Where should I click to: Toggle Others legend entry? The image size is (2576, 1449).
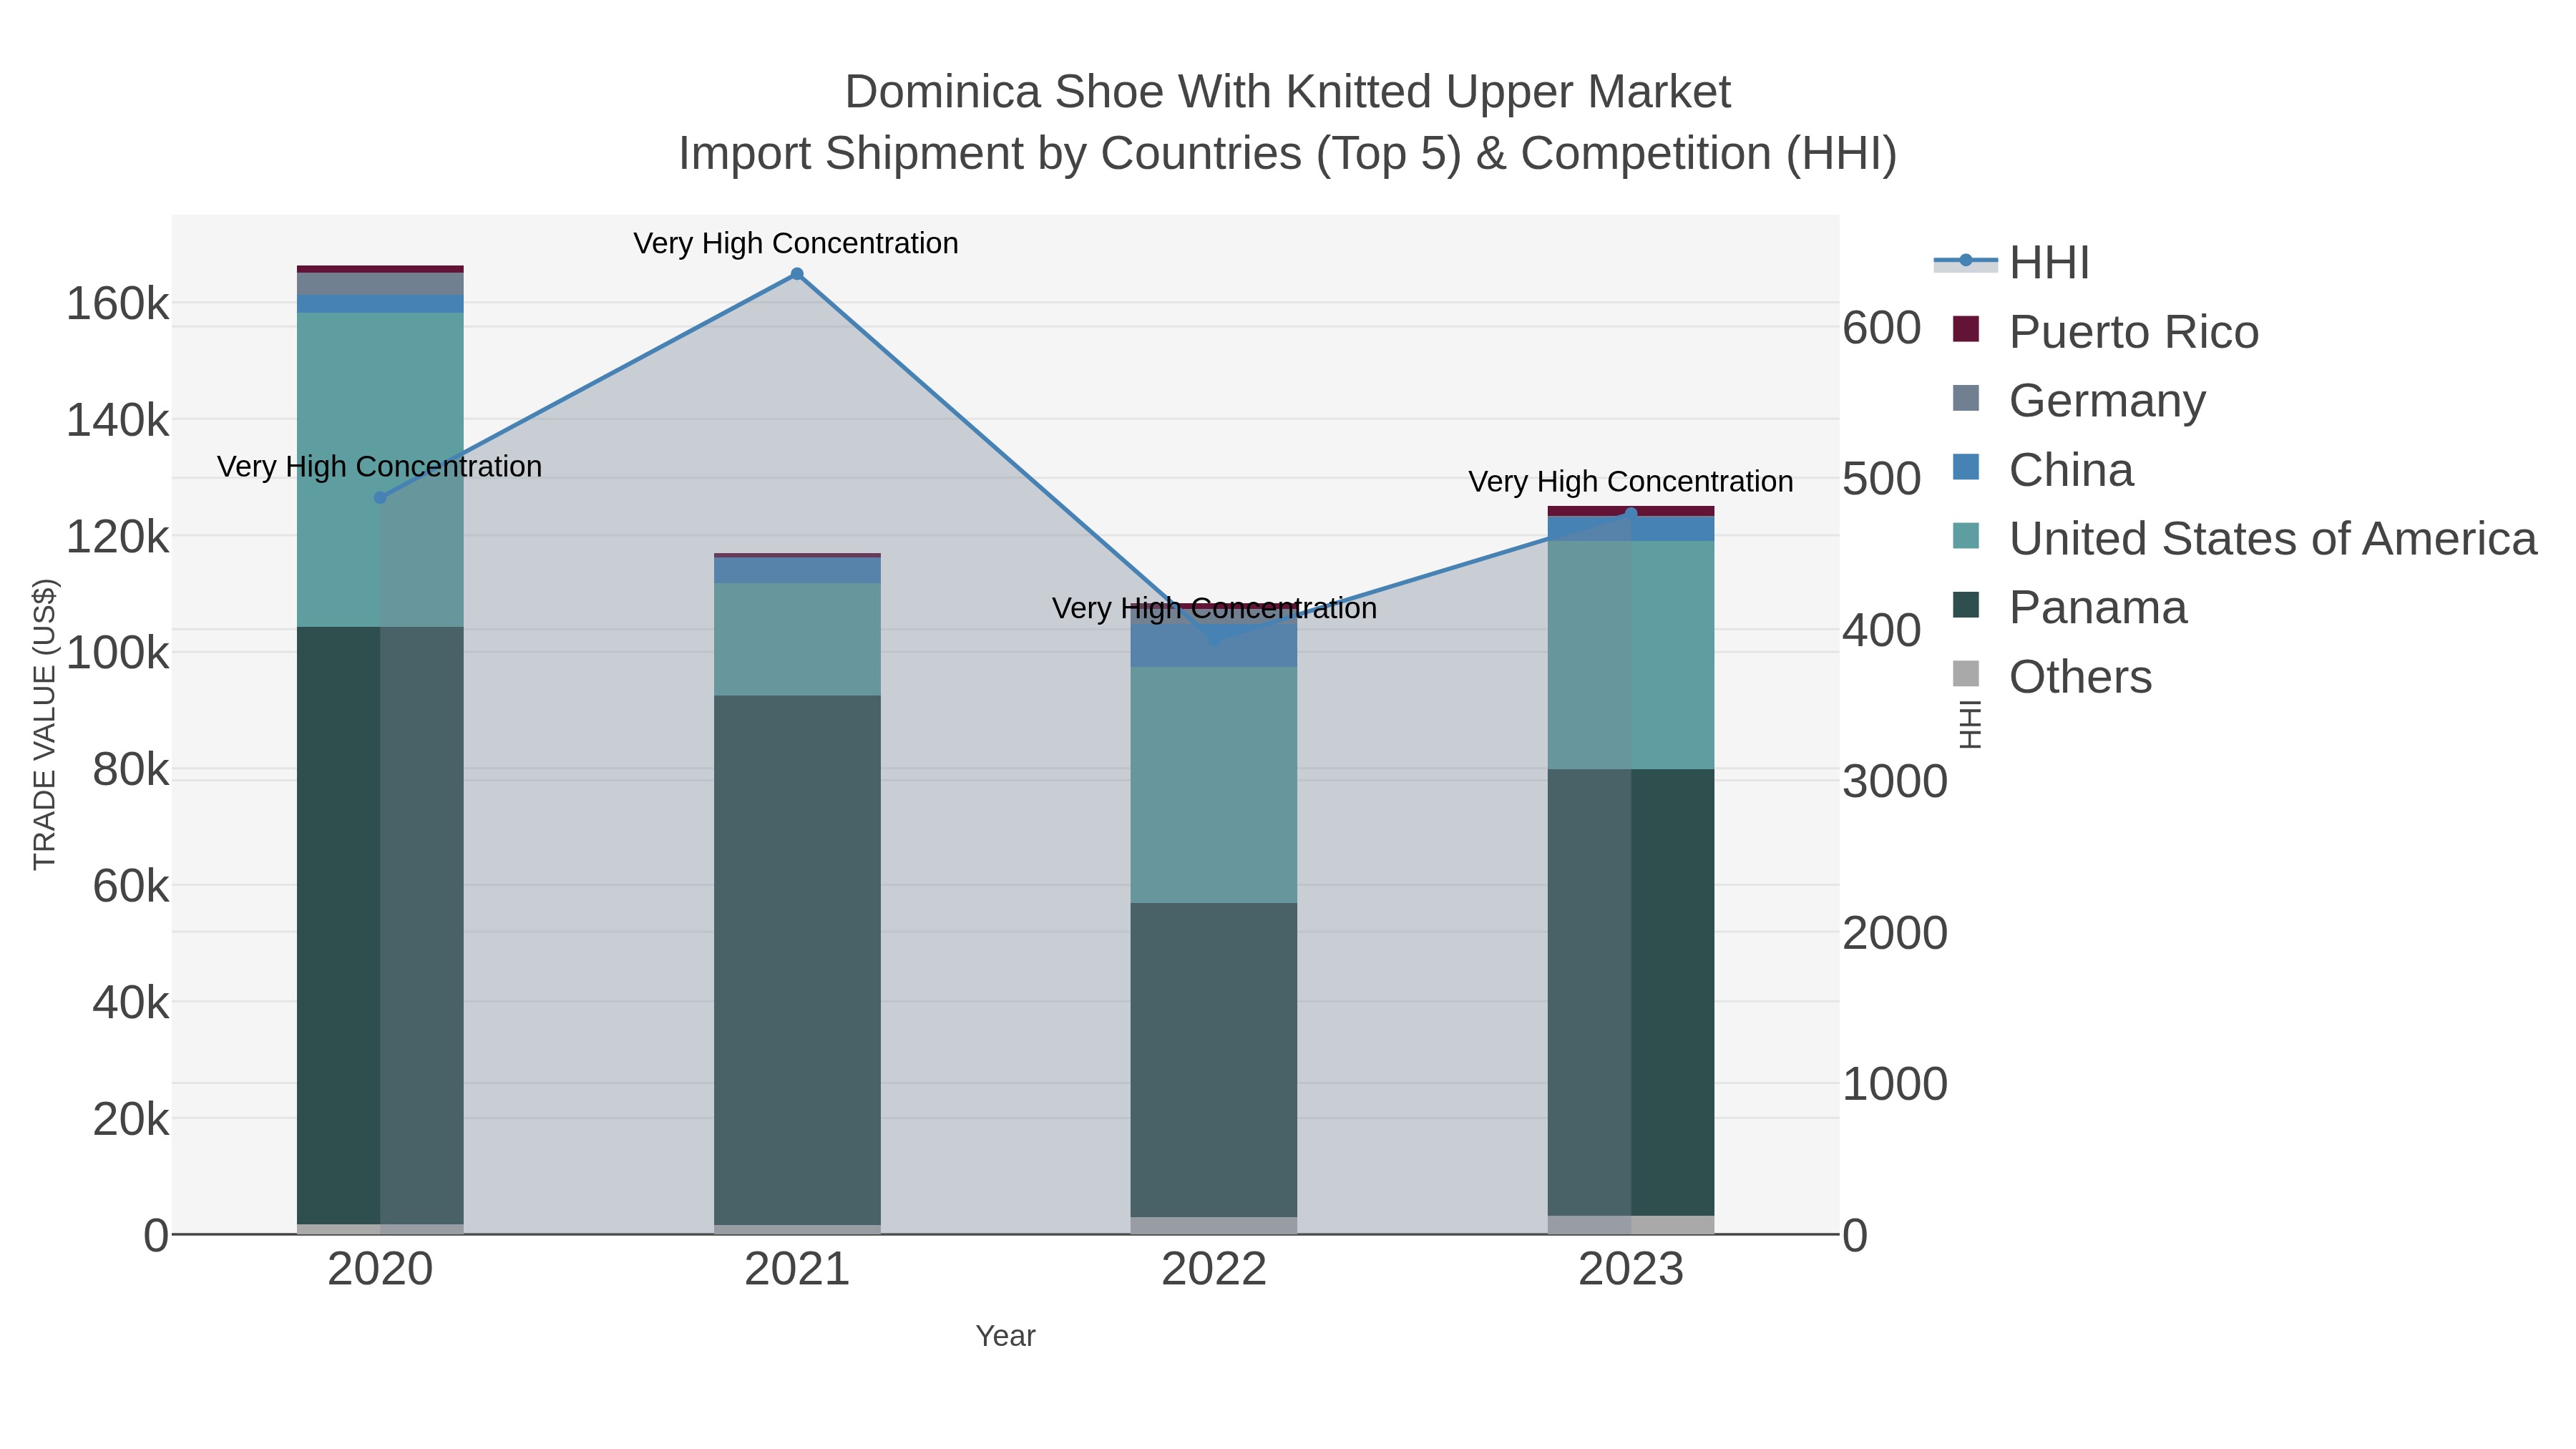[x=2052, y=677]
